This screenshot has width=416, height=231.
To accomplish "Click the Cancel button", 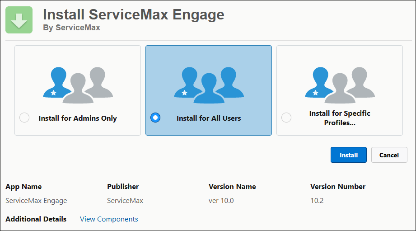I will click(389, 155).
